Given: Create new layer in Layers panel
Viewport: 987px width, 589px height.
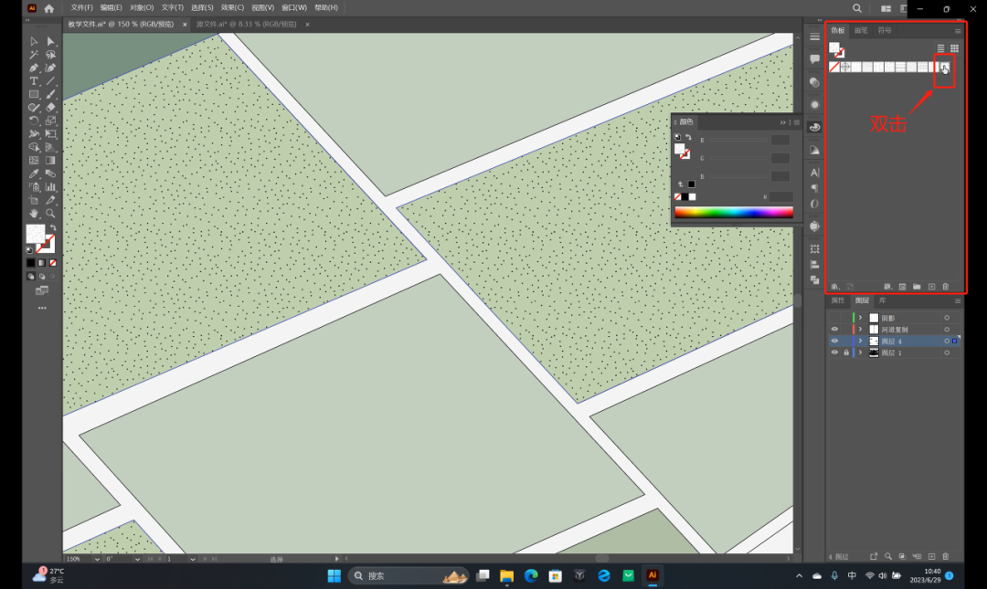Looking at the screenshot, I should 931,557.
